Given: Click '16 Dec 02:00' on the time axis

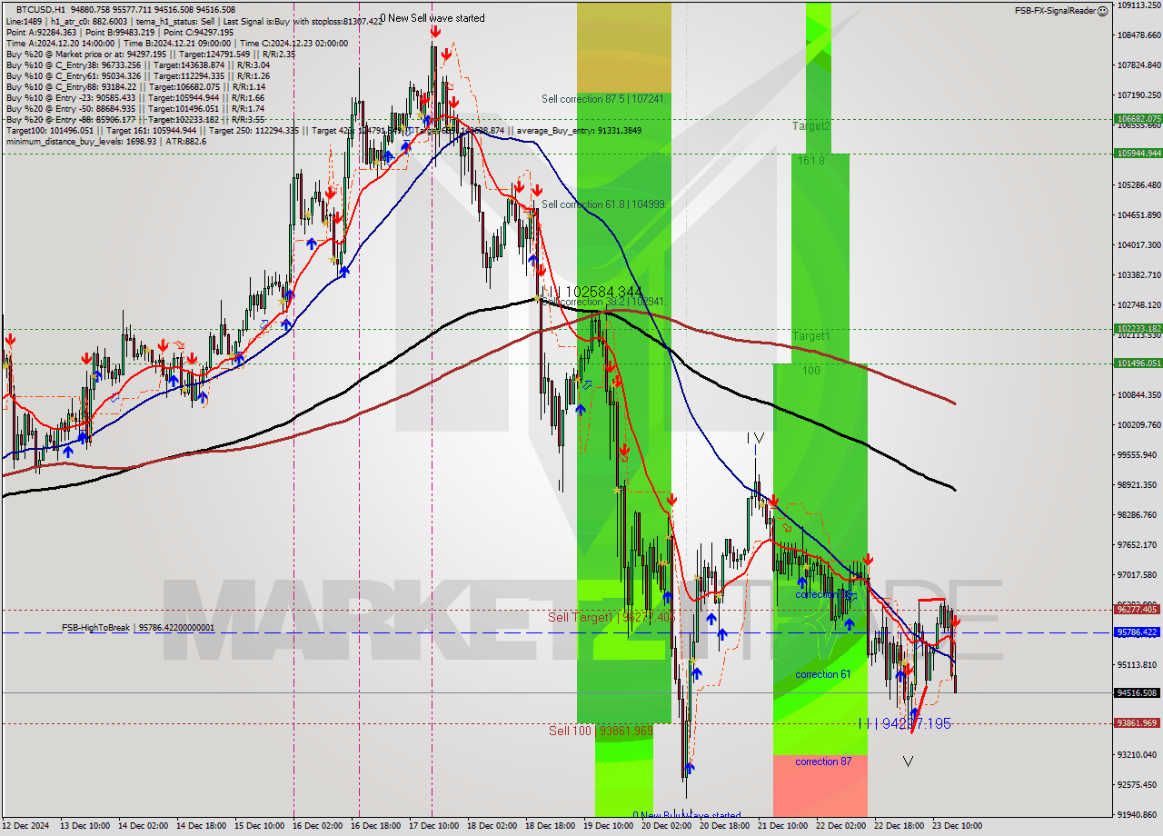Looking at the screenshot, I should point(317,826).
